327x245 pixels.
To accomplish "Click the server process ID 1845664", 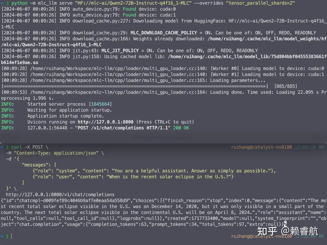I will pos(100,104).
